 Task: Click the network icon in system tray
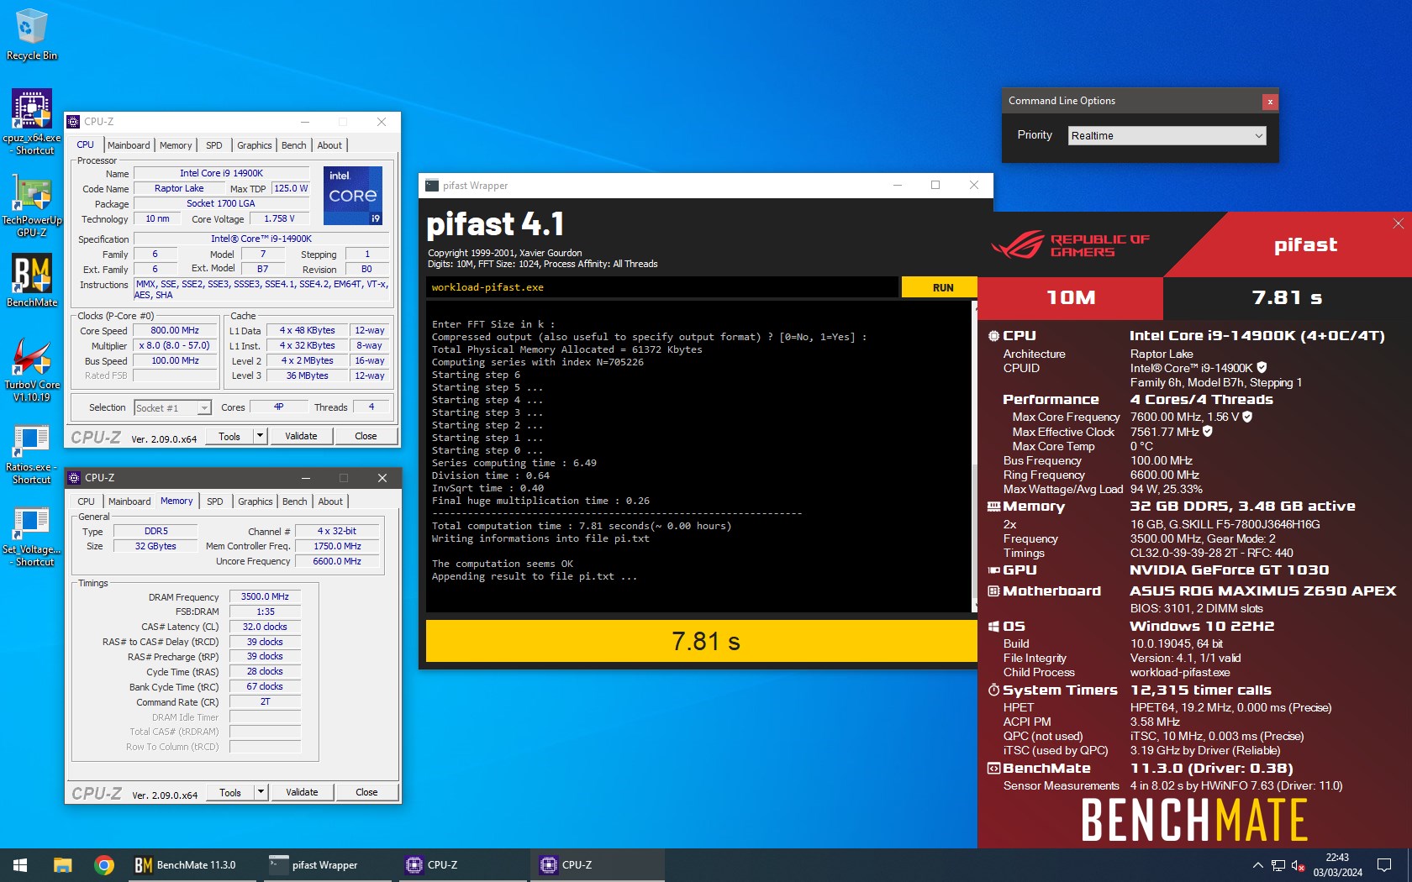[1278, 865]
